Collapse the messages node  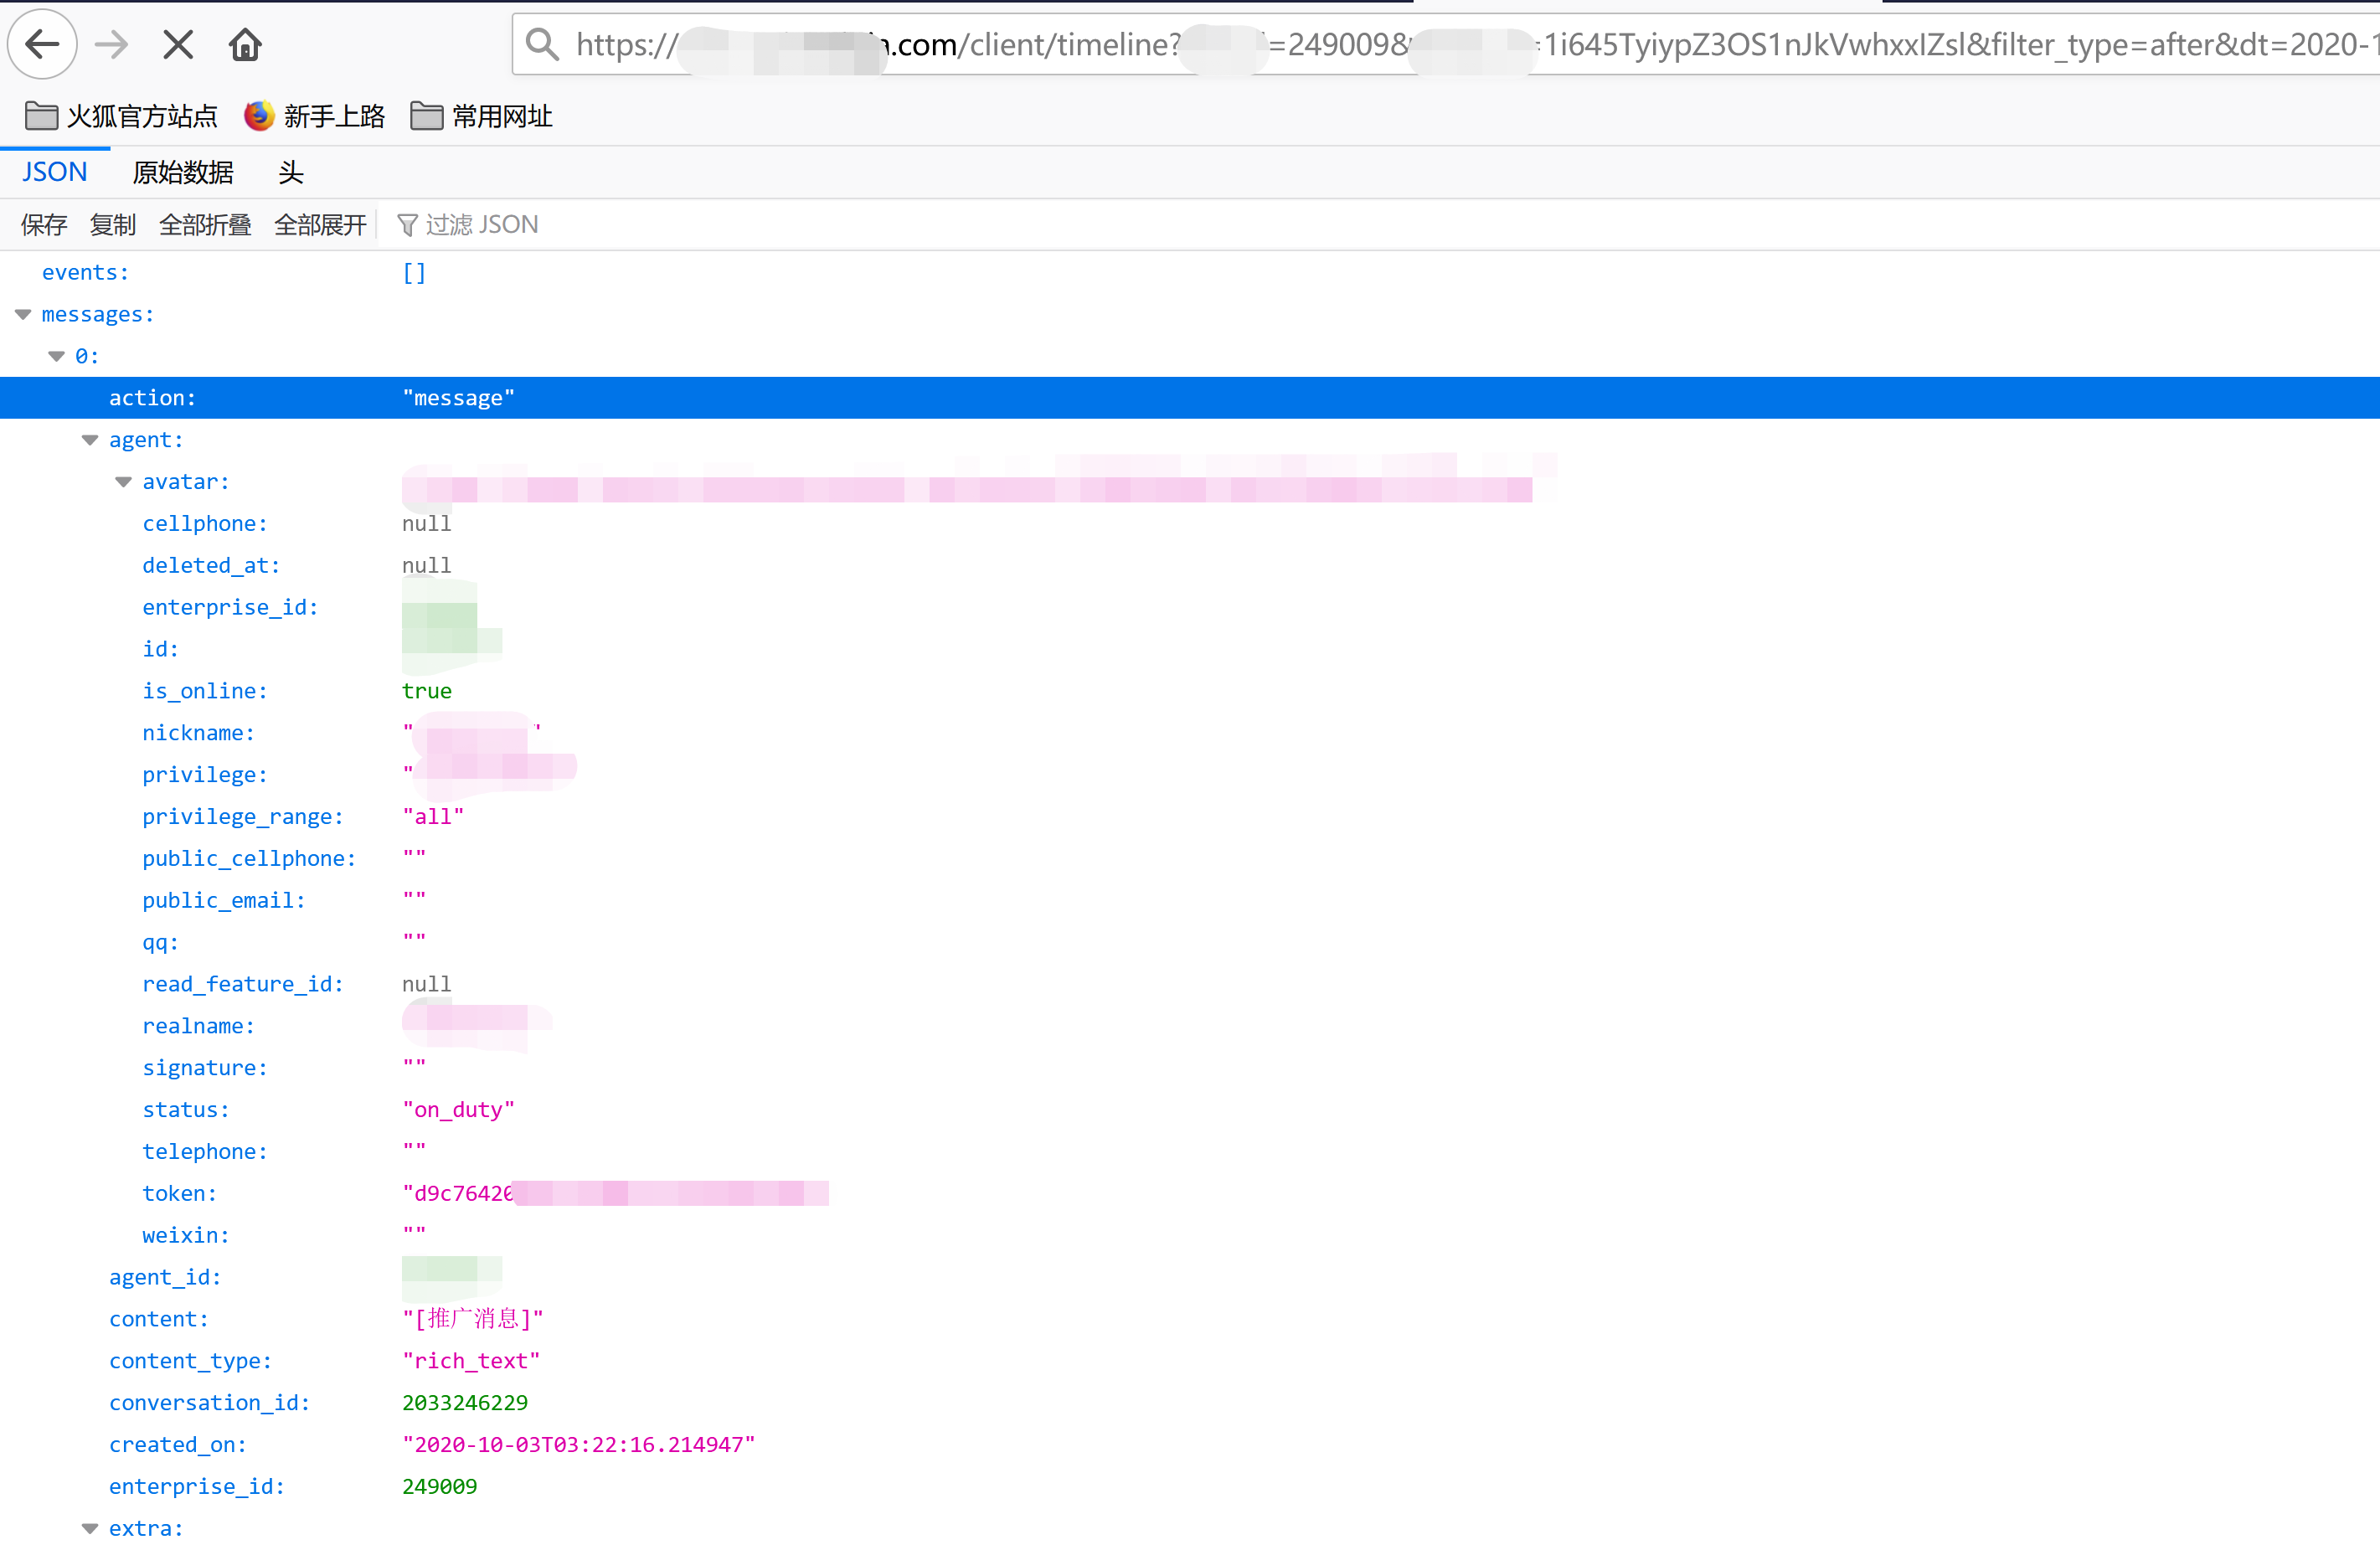(23, 315)
